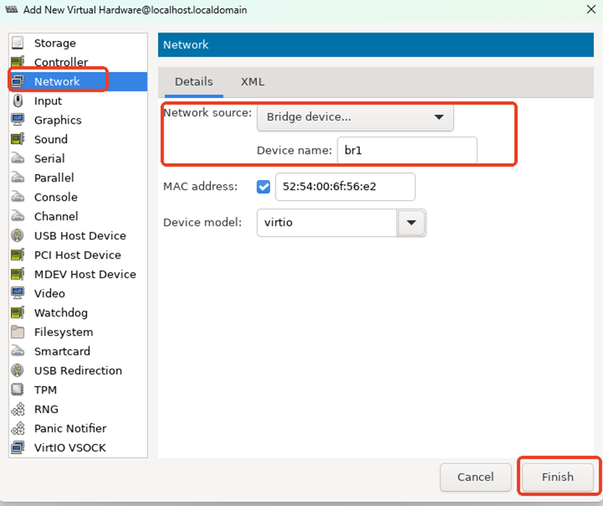Select PCI Host Device entry
The height and width of the screenshot is (506, 603).
79,255
